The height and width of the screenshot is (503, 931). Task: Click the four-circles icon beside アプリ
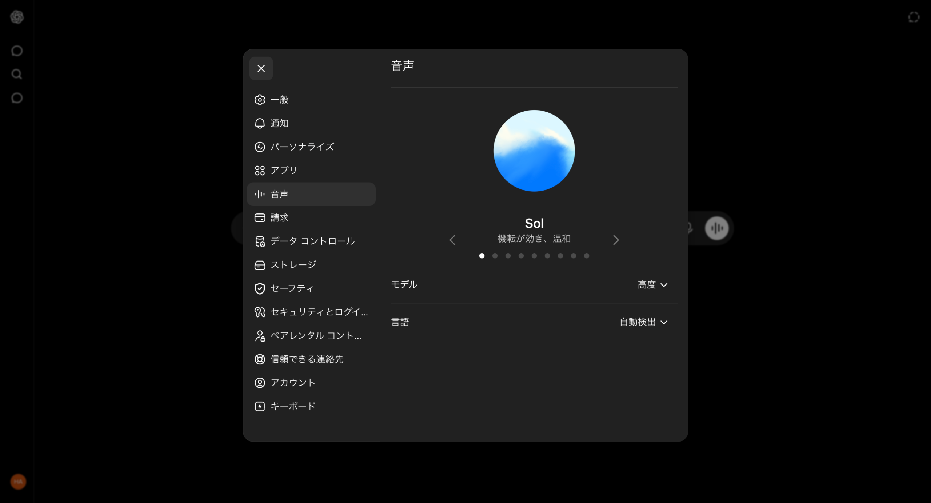[260, 171]
